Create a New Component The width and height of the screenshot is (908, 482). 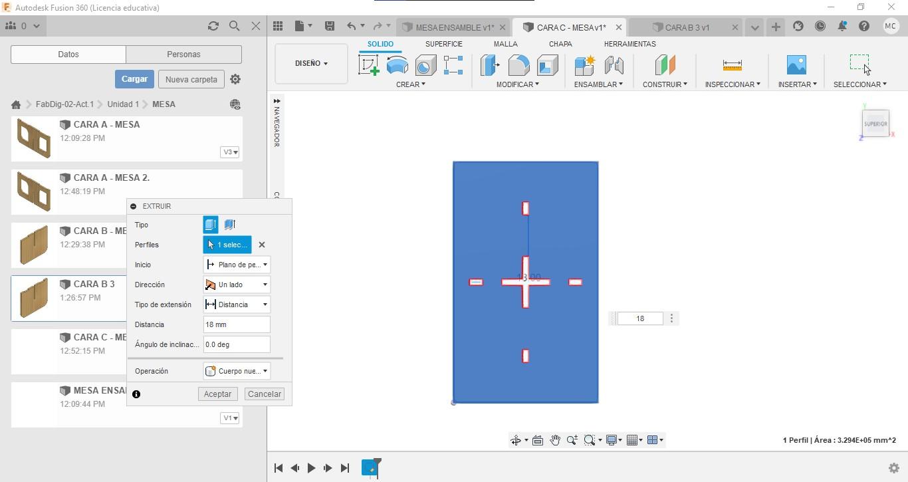click(x=585, y=65)
